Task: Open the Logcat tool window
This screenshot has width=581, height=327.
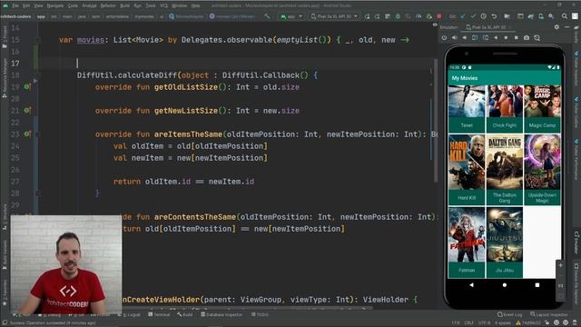Action: (x=129, y=315)
